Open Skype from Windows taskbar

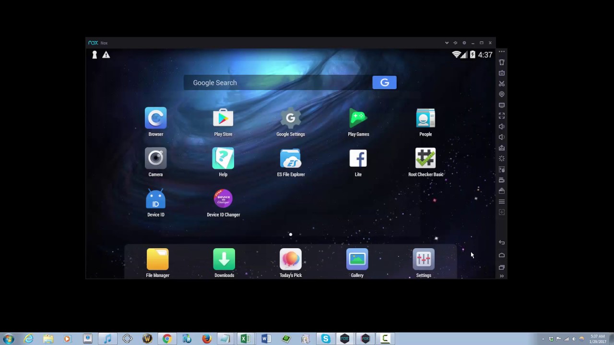[x=325, y=339]
